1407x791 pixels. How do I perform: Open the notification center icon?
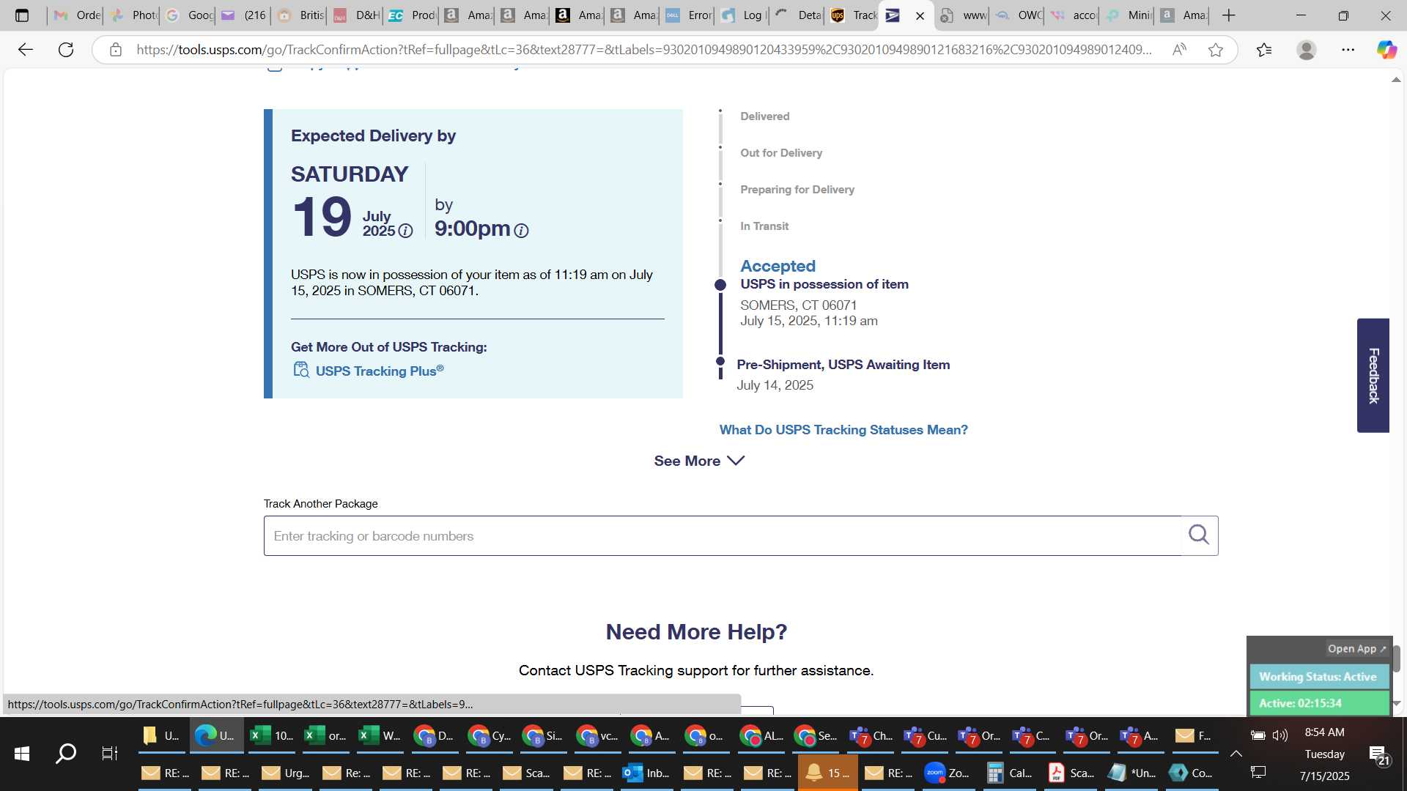pos(1378,756)
